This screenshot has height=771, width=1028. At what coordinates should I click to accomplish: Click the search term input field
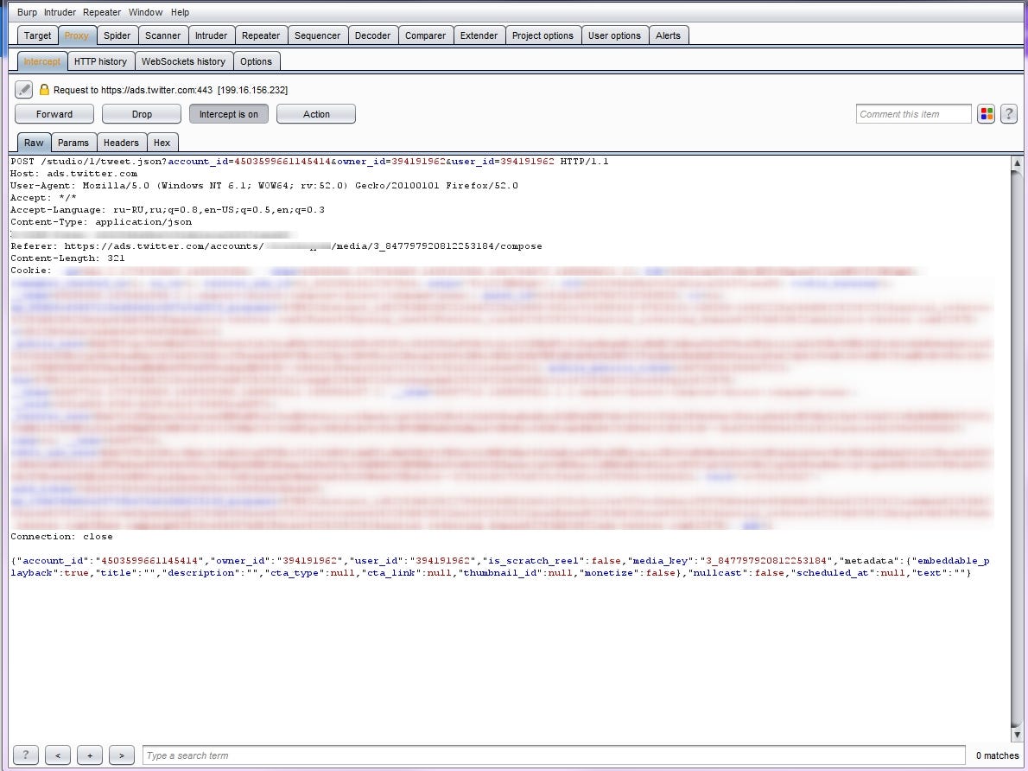click(554, 755)
